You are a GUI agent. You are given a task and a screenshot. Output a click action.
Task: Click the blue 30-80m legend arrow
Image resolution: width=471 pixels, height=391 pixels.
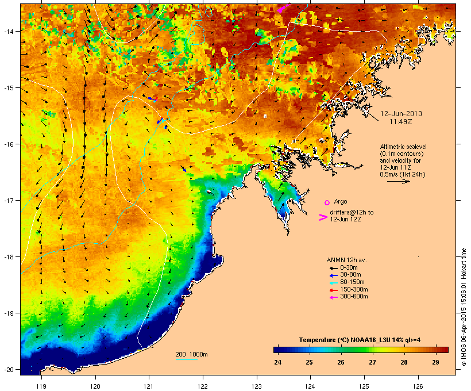tap(333, 275)
